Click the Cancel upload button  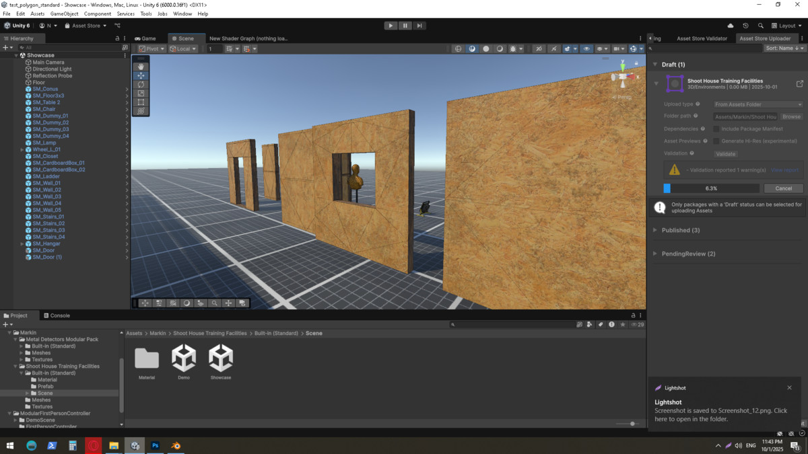(783, 188)
